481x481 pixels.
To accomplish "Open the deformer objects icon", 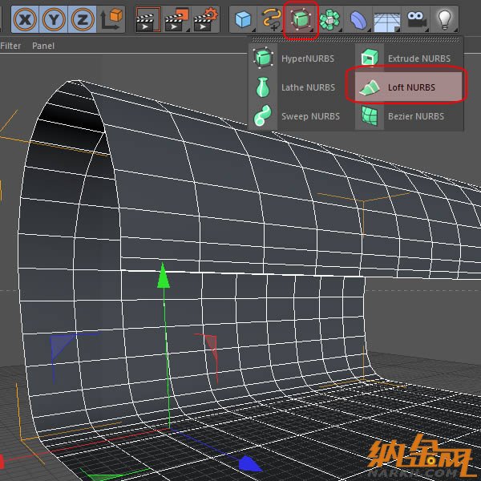I will 358,19.
